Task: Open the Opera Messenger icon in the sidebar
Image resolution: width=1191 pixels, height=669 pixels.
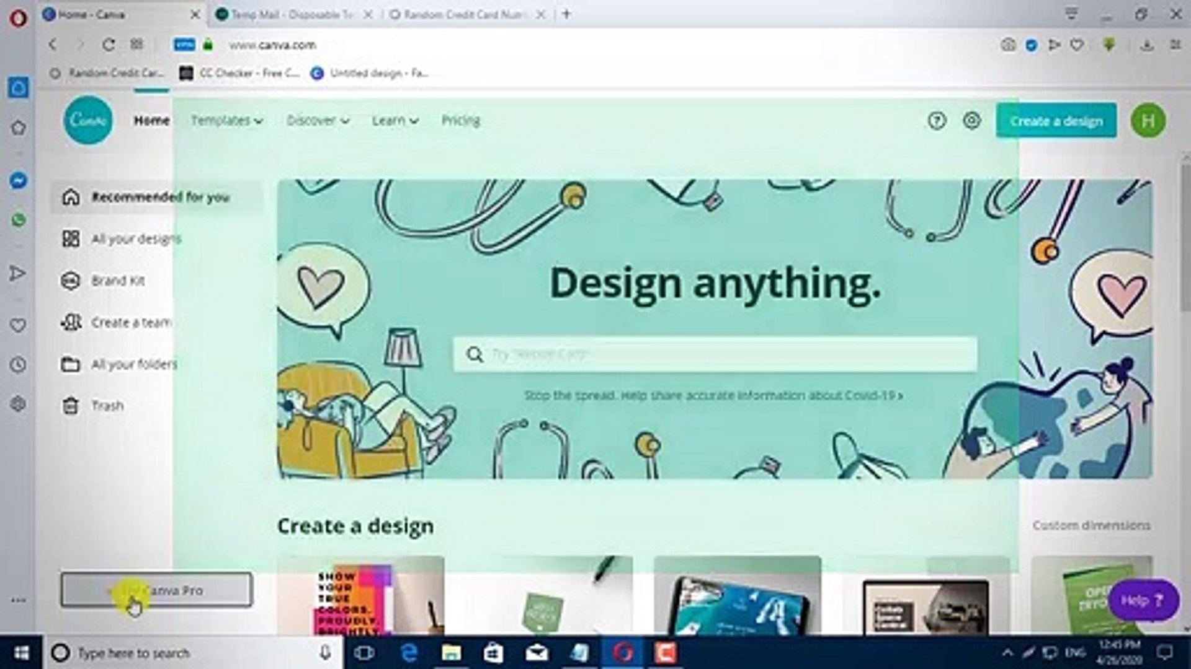Action: tap(19, 180)
